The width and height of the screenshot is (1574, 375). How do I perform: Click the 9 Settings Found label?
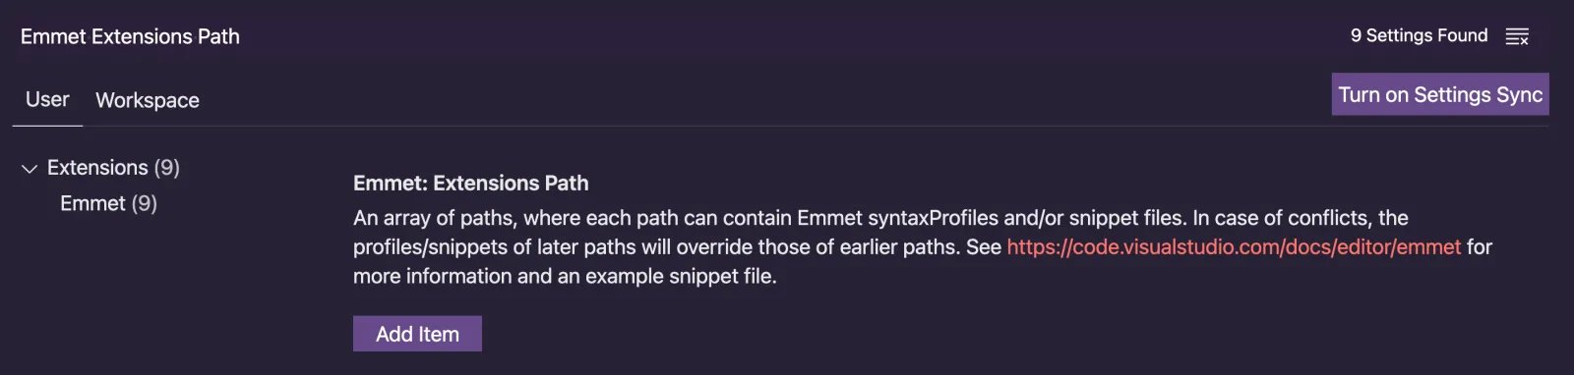click(1419, 35)
